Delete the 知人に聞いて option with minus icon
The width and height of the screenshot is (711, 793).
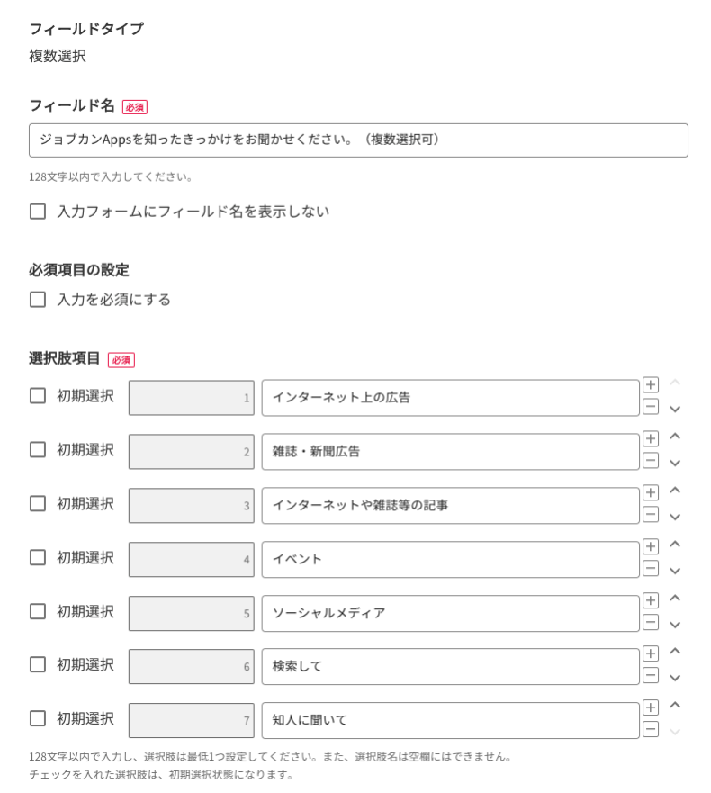click(650, 730)
